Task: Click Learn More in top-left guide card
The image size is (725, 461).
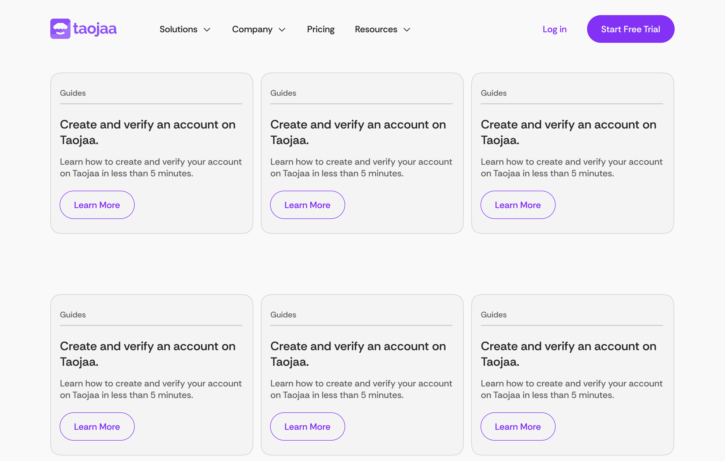Action: 97,205
